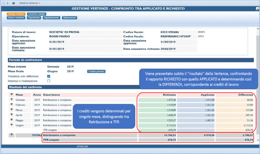Click the Stampa risultato button

pos(16,14)
